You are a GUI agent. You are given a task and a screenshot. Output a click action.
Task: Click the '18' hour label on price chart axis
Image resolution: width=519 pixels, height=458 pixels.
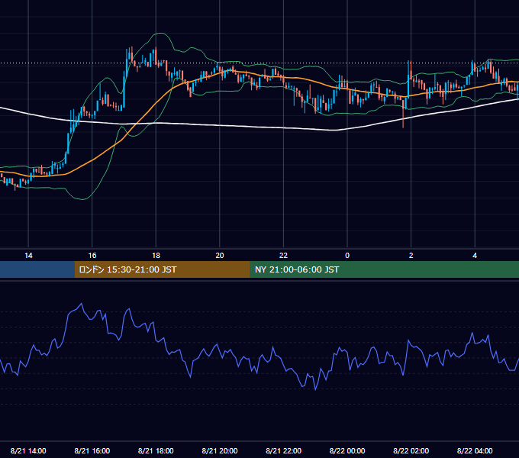pos(156,256)
